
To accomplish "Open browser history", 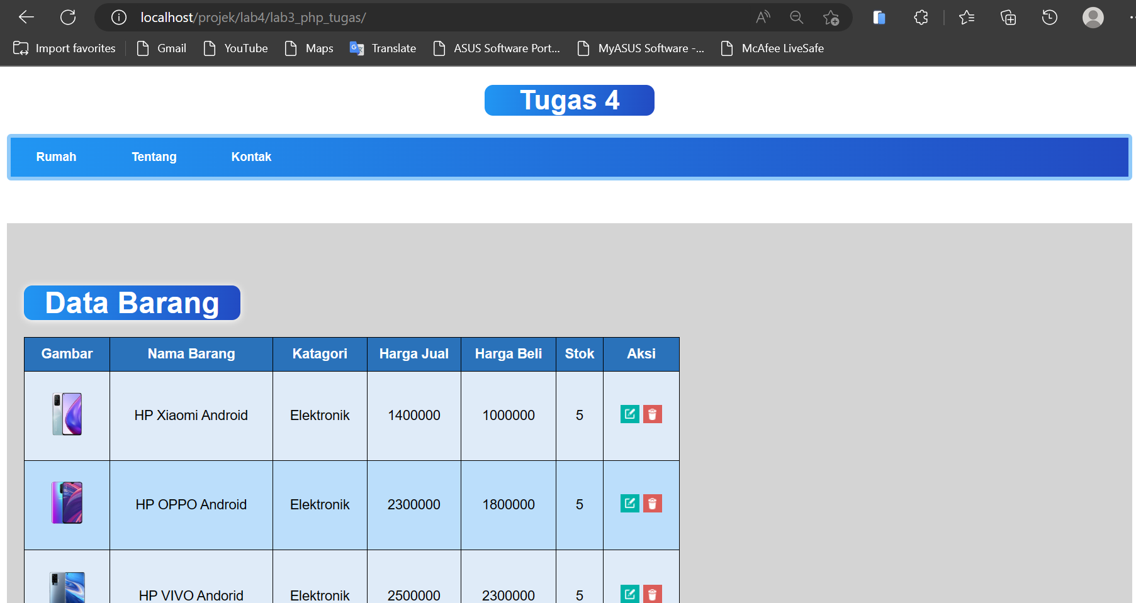I will click(1049, 17).
